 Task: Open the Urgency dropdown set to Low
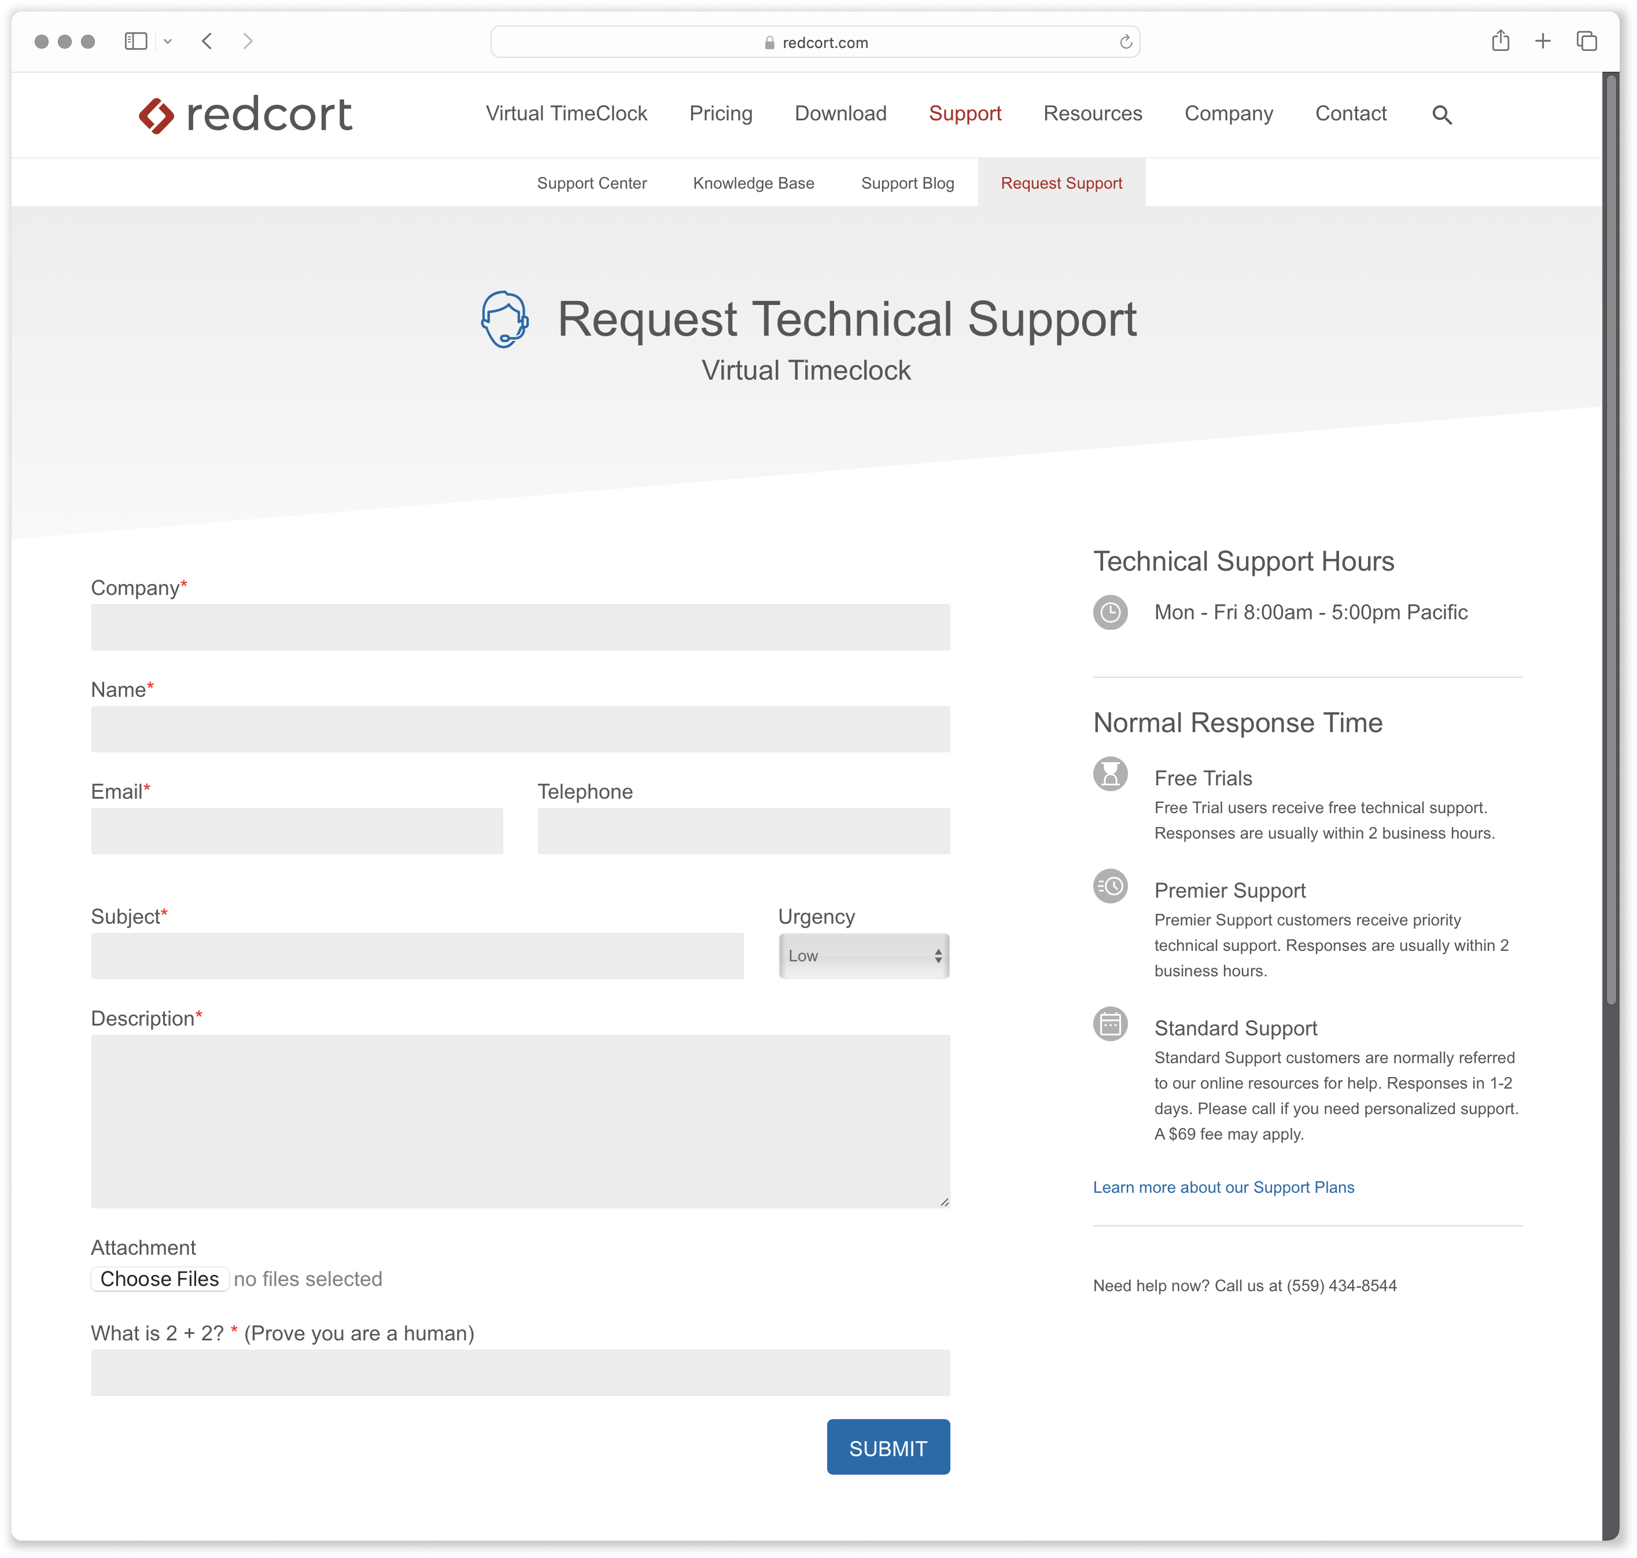pyautogui.click(x=864, y=957)
